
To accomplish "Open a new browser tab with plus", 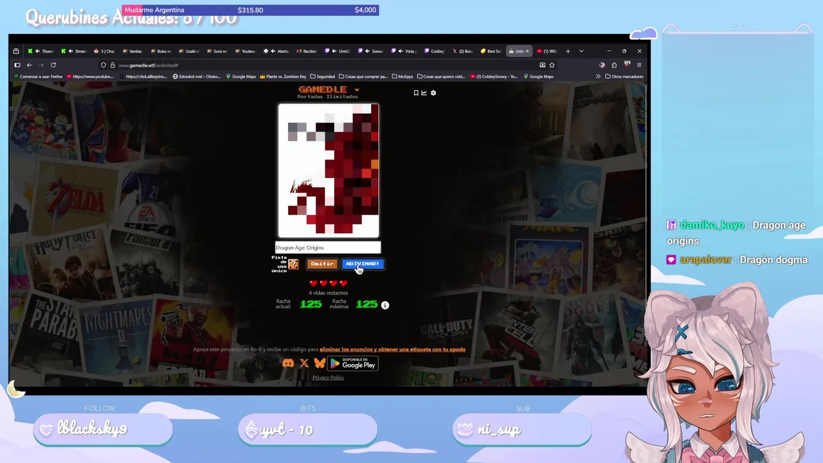I will 568,51.
